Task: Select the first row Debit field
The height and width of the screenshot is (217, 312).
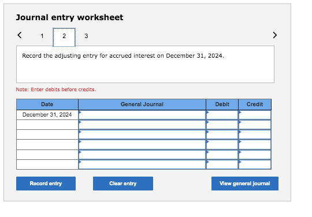Action: tap(222, 115)
